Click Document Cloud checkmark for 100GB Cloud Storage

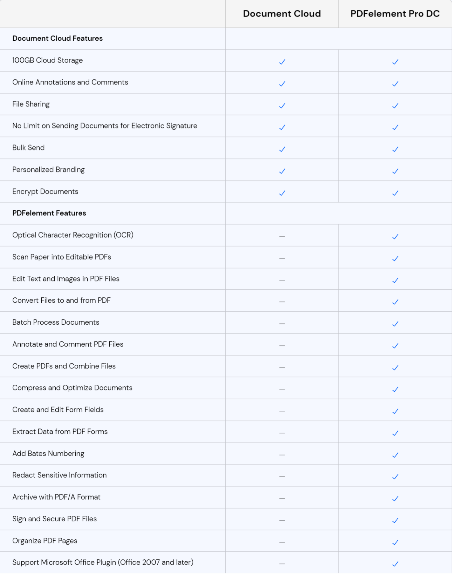pyautogui.click(x=282, y=62)
